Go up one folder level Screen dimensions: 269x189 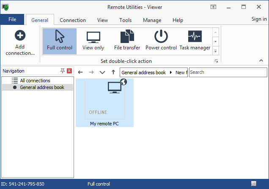[x=113, y=73]
